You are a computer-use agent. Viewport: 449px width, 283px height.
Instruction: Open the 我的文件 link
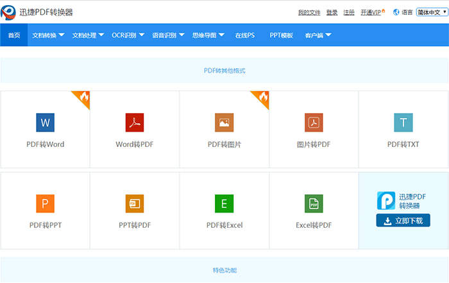309,12
